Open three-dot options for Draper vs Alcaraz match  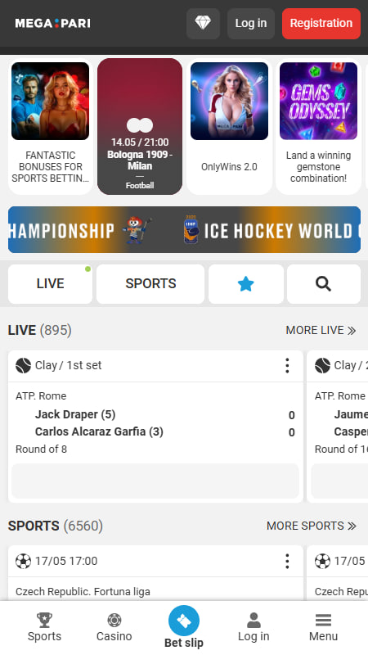(x=287, y=365)
